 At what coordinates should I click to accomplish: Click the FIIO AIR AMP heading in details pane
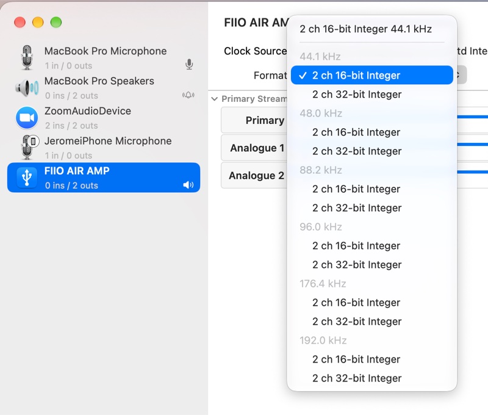click(256, 23)
